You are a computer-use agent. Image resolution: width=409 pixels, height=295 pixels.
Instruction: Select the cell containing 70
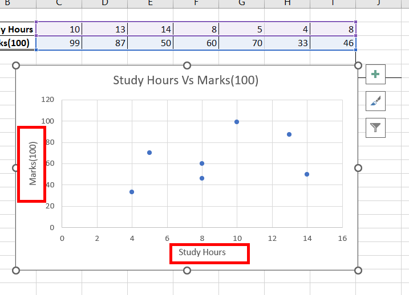click(241, 43)
